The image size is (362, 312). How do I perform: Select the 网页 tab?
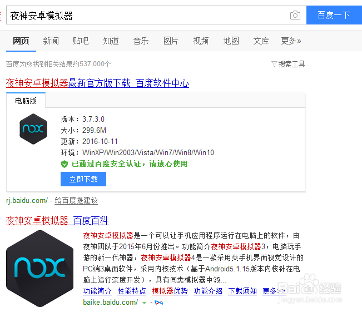tap(21, 41)
